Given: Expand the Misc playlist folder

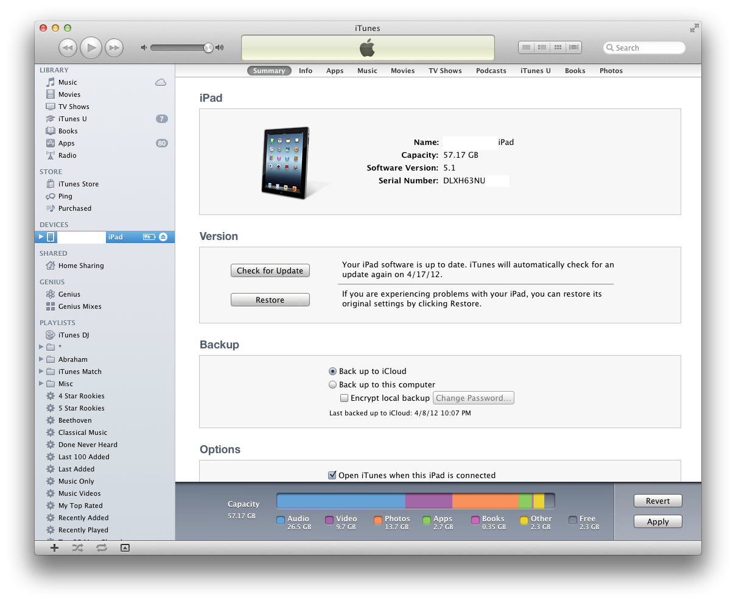Looking at the screenshot, I should [41, 384].
